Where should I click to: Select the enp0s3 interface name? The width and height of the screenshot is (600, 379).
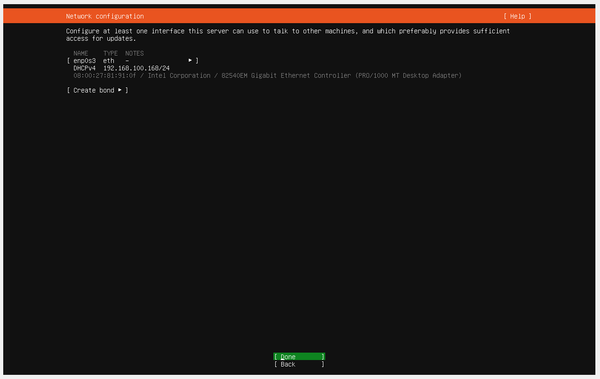tap(85, 61)
